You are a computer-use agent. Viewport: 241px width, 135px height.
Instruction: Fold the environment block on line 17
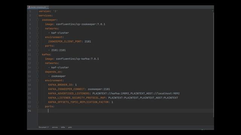click(38, 81)
